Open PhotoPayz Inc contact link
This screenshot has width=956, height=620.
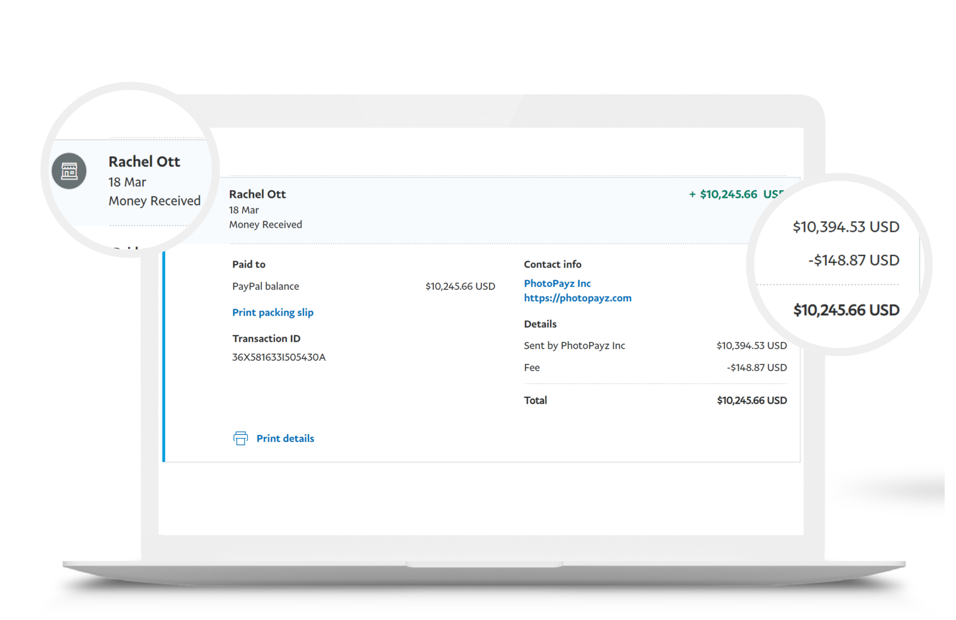click(557, 283)
